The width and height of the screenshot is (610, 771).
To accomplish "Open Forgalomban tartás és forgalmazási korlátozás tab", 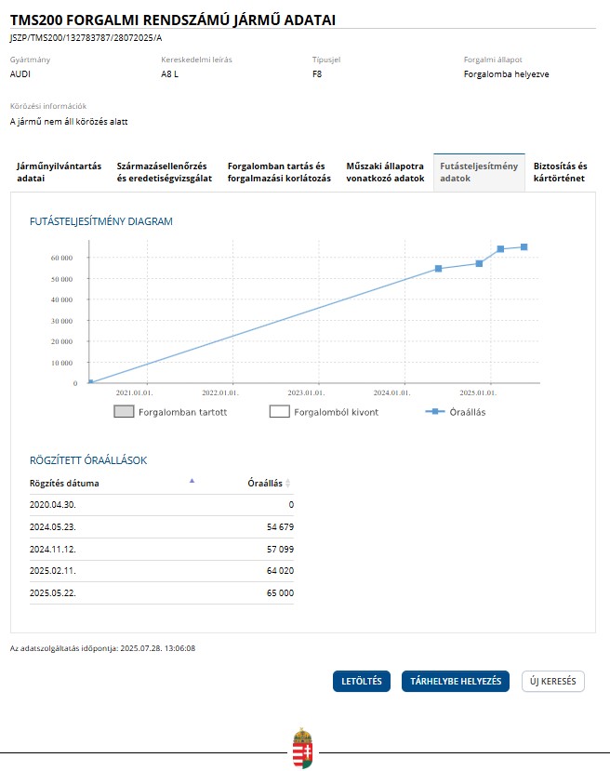I will (279, 172).
